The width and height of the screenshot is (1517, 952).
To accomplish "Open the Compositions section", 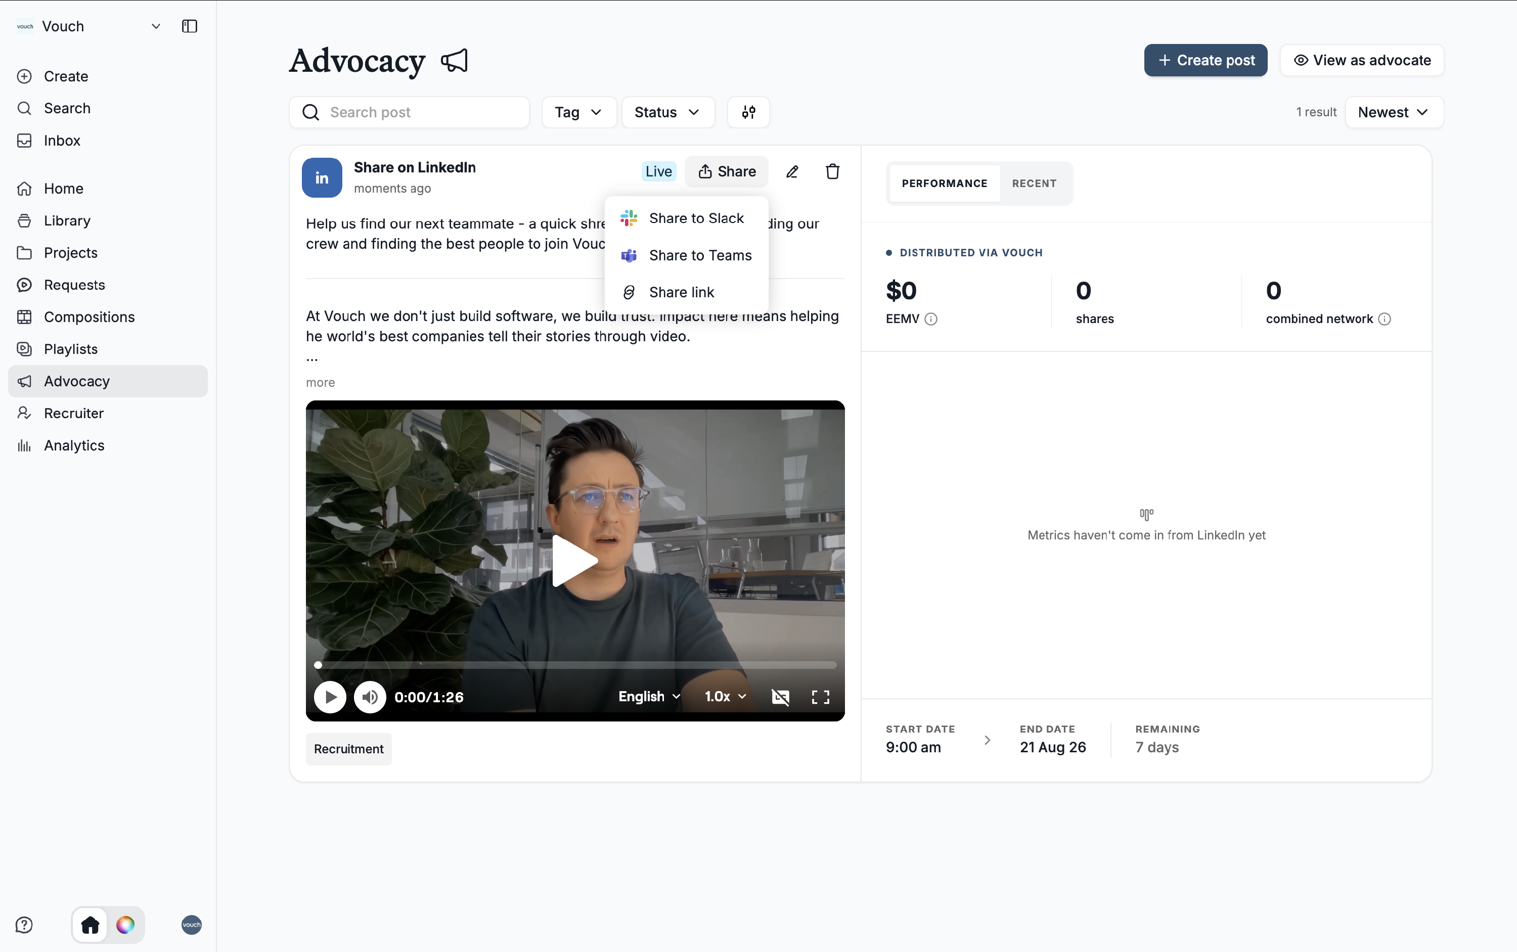I will pos(108,316).
